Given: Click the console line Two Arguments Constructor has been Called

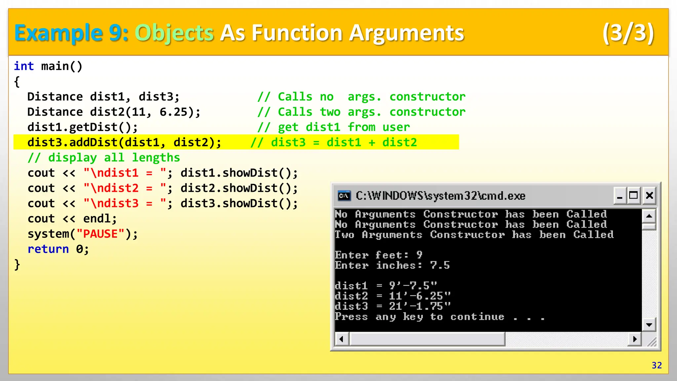Looking at the screenshot, I should pos(474,234).
